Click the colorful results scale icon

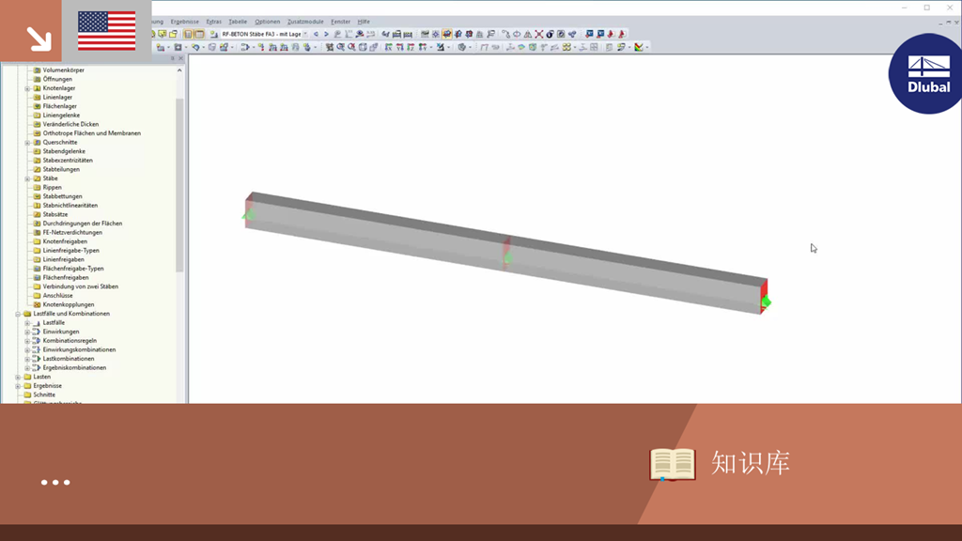click(639, 47)
